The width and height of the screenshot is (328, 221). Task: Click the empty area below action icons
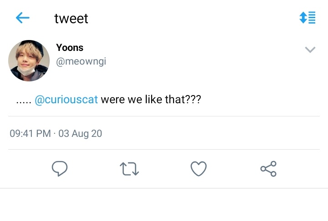[x=164, y=205]
